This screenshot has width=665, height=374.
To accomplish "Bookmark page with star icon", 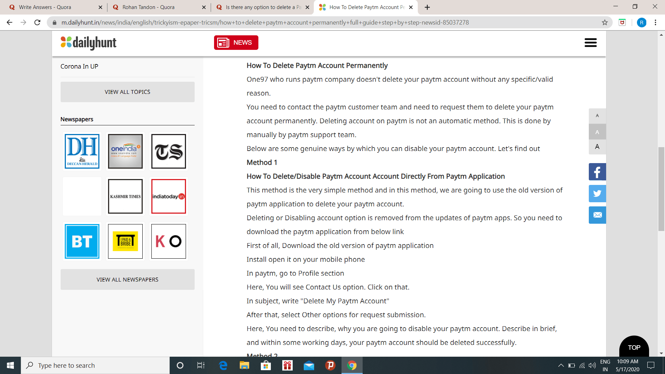I will pyautogui.click(x=605, y=23).
